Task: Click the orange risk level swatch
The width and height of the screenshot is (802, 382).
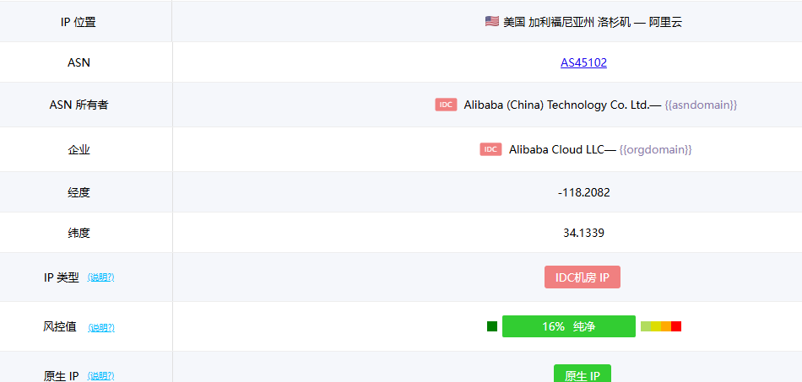Action: tap(666, 326)
